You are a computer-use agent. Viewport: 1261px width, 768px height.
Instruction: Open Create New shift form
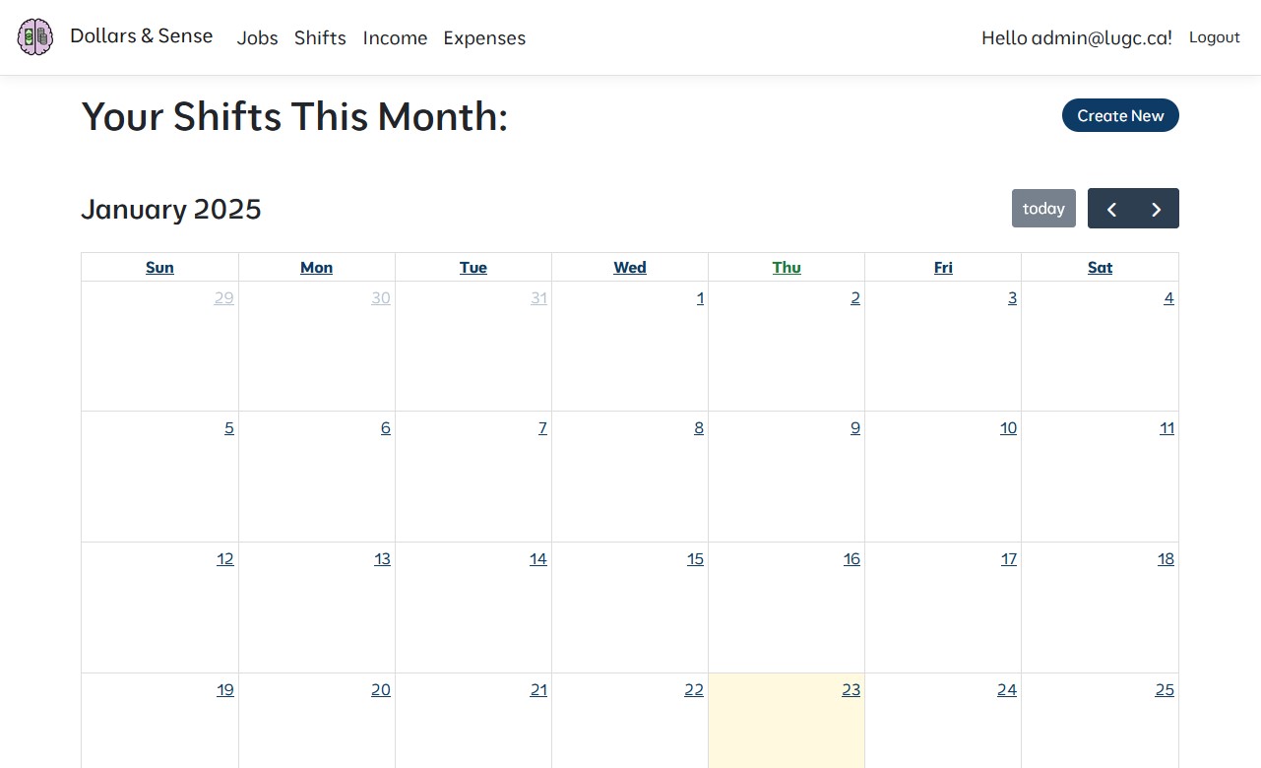pos(1120,115)
